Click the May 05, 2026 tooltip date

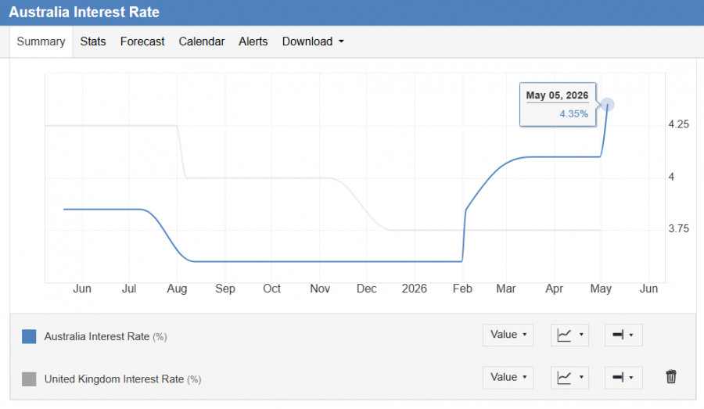(x=557, y=95)
